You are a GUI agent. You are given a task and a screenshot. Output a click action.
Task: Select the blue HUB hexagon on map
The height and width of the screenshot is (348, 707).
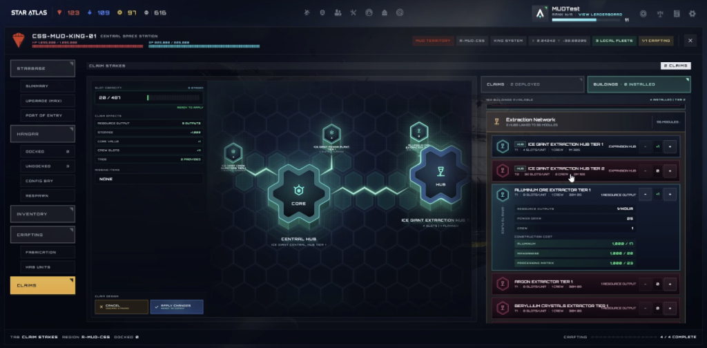coord(440,175)
